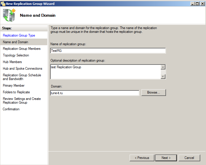Viewport: 206px width, 165px height.
Task: Select the Confirmation step
Action: pyautogui.click(x=11, y=109)
